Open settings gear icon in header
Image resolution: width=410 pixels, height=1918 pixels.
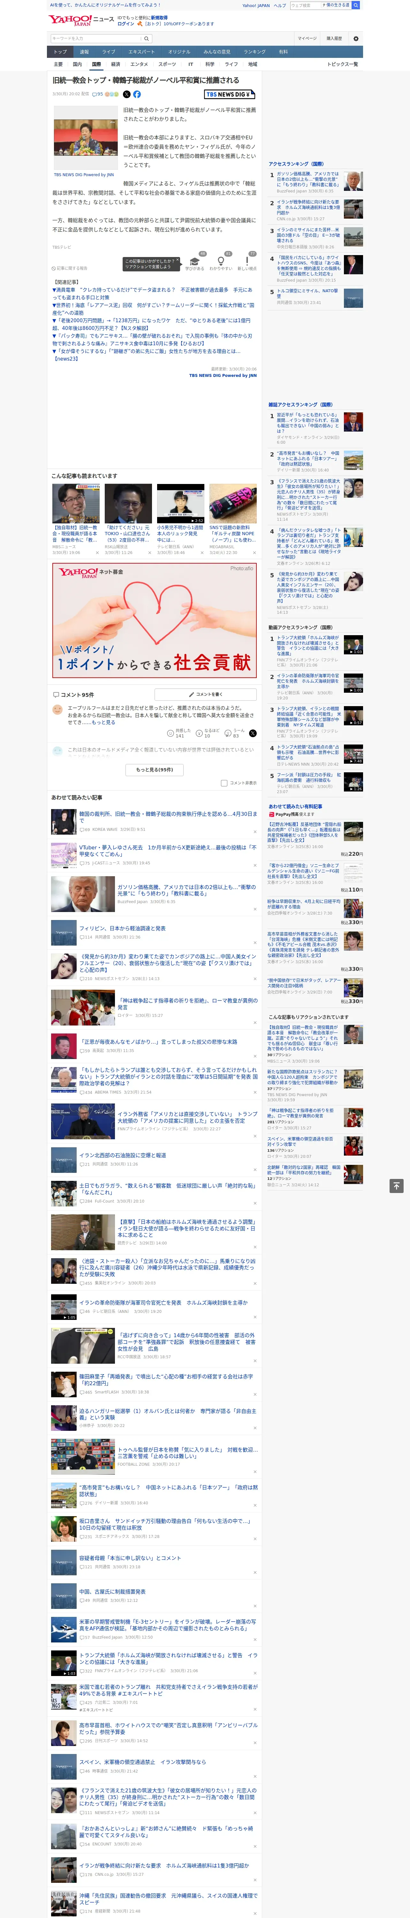[x=356, y=39]
